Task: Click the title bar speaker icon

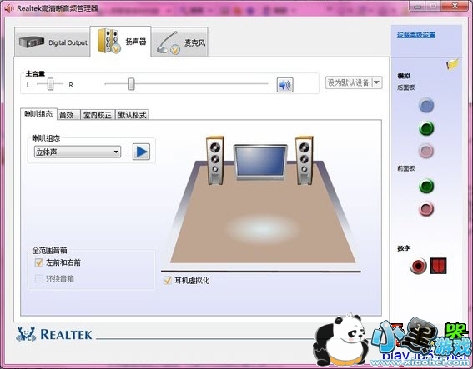Action: [9, 8]
